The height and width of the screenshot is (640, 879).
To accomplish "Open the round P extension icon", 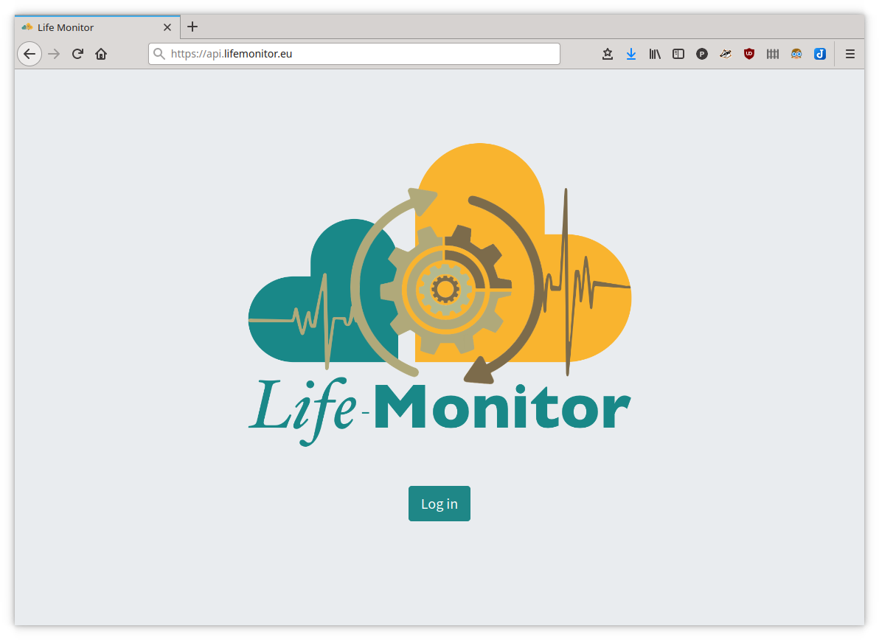I will 702,54.
